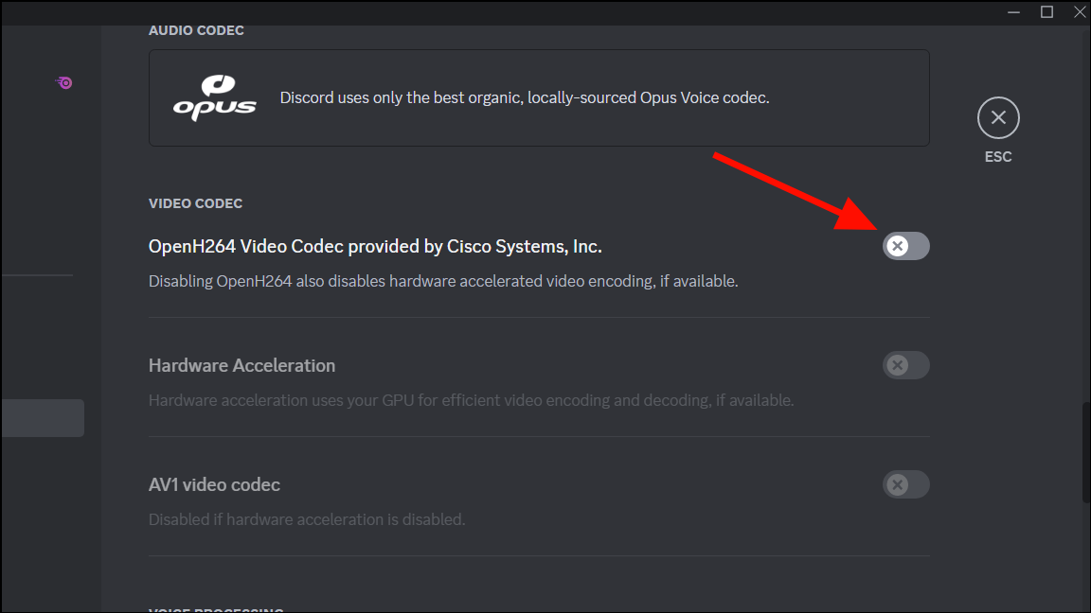Click the OpenH264 Video Codec title text
Image resolution: width=1091 pixels, height=613 pixels.
[x=375, y=247]
